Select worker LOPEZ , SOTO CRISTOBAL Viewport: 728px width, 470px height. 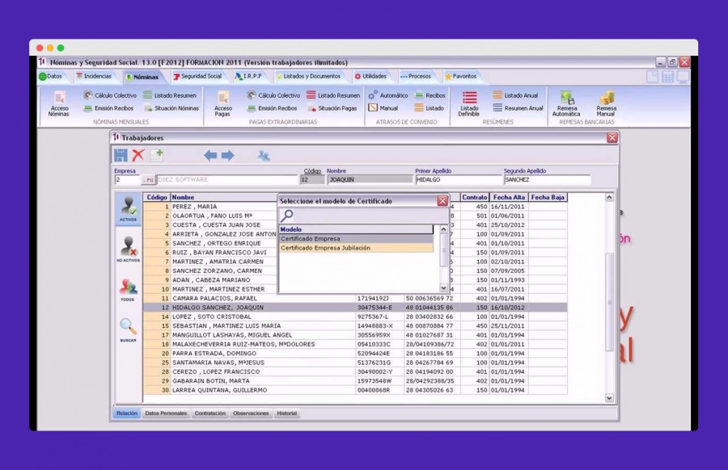coord(355,317)
